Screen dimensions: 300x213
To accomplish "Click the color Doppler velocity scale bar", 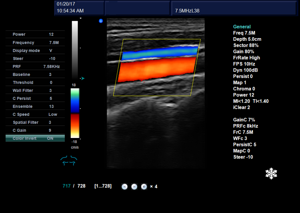I will pyautogui.click(x=75, y=113).
